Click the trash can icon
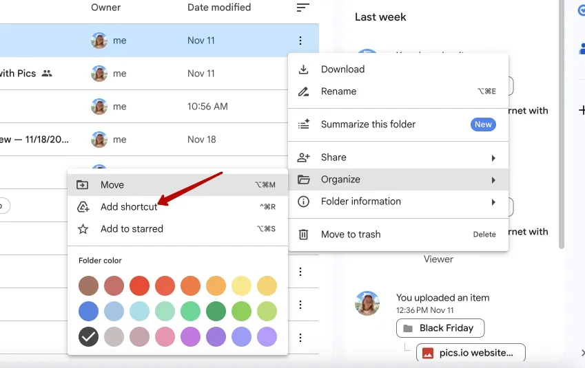The image size is (585, 368). [x=303, y=235]
